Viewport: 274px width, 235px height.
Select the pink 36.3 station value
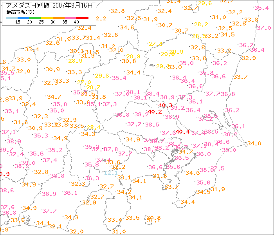(x=92, y=178)
